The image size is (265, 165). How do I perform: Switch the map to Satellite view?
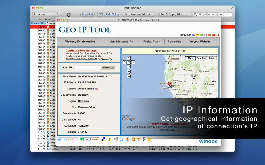201,58
